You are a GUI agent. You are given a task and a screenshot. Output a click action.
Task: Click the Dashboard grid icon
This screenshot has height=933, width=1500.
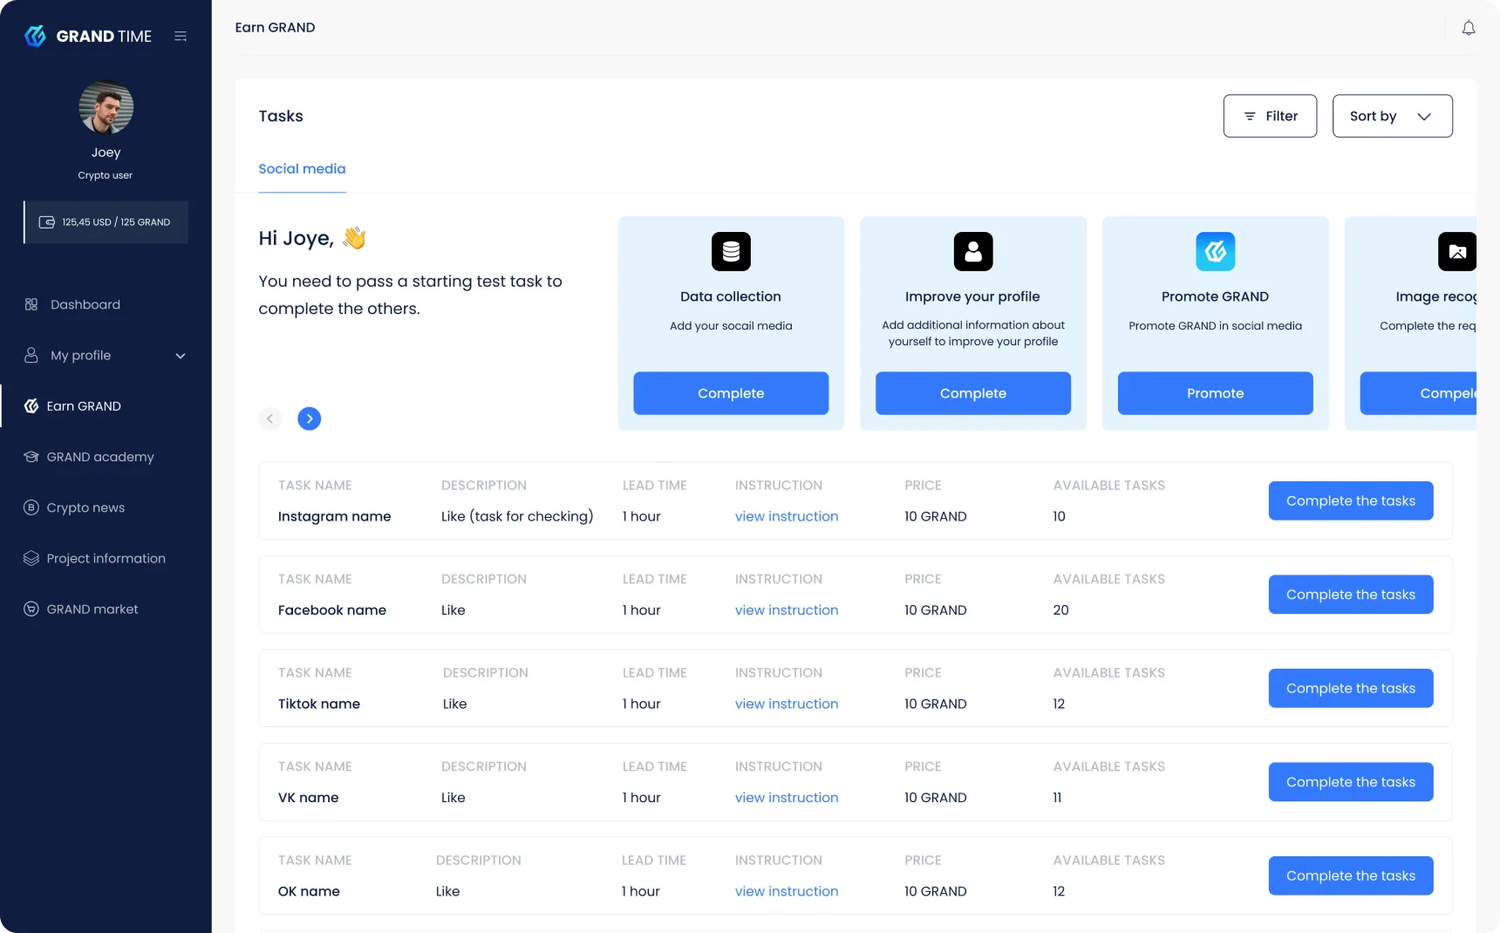31,304
